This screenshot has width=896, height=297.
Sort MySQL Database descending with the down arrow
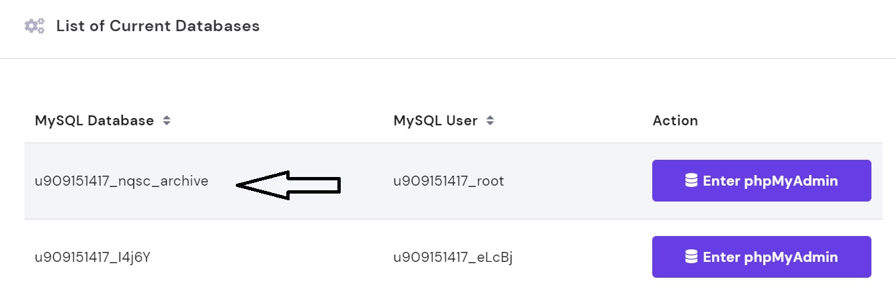[x=167, y=124]
